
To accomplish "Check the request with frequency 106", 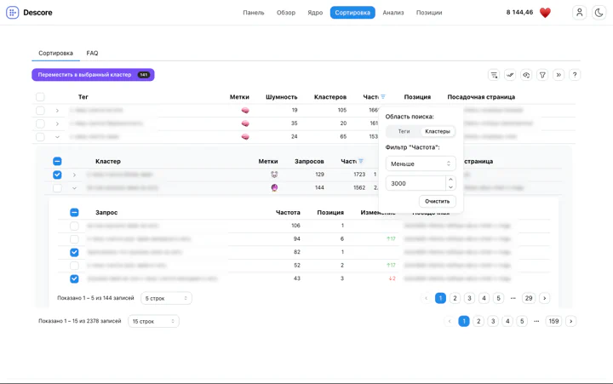I will [74, 226].
